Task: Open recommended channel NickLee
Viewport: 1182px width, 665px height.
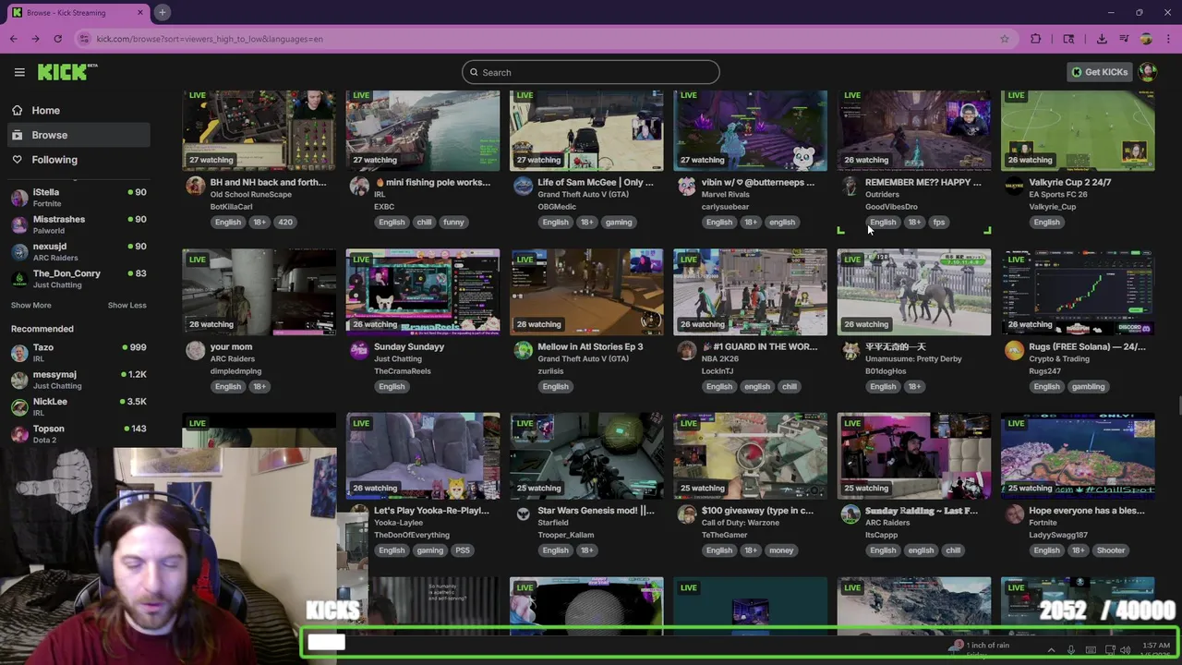Action: click(78, 406)
